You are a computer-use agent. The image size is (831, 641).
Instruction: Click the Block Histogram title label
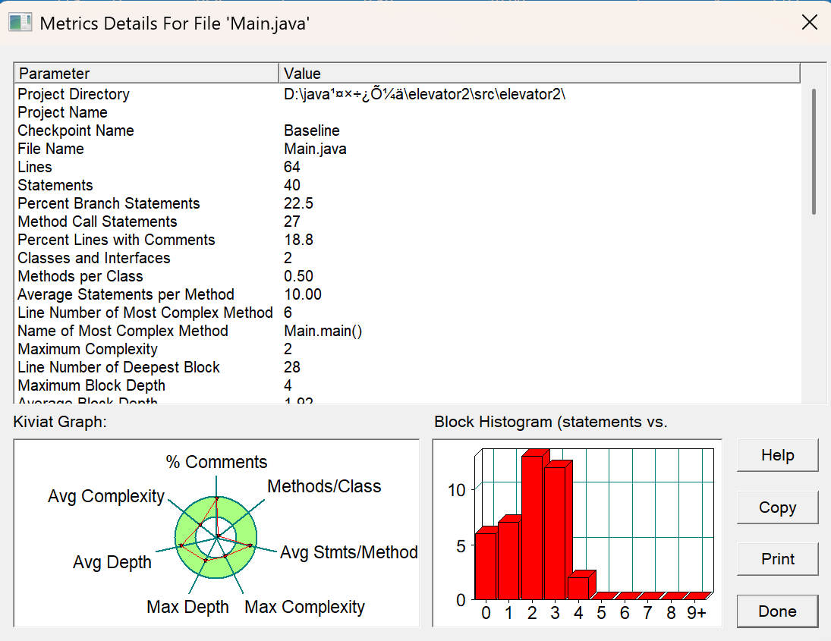[x=551, y=422]
